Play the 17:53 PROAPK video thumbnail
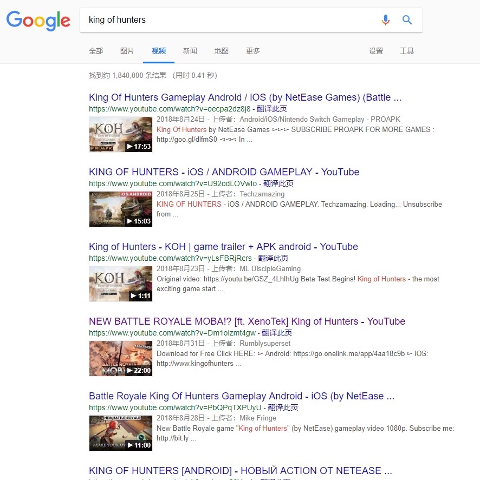 point(120,134)
